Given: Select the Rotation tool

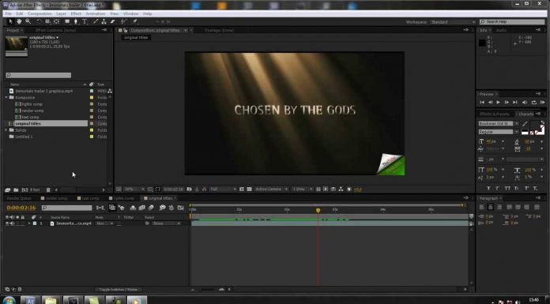Looking at the screenshot, I should pyautogui.click(x=39, y=21).
